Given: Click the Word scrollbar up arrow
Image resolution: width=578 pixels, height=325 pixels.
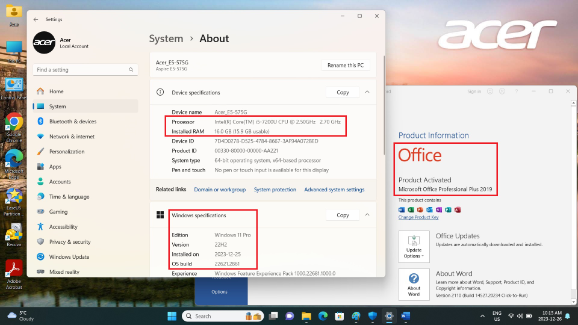Looking at the screenshot, I should 573,103.
